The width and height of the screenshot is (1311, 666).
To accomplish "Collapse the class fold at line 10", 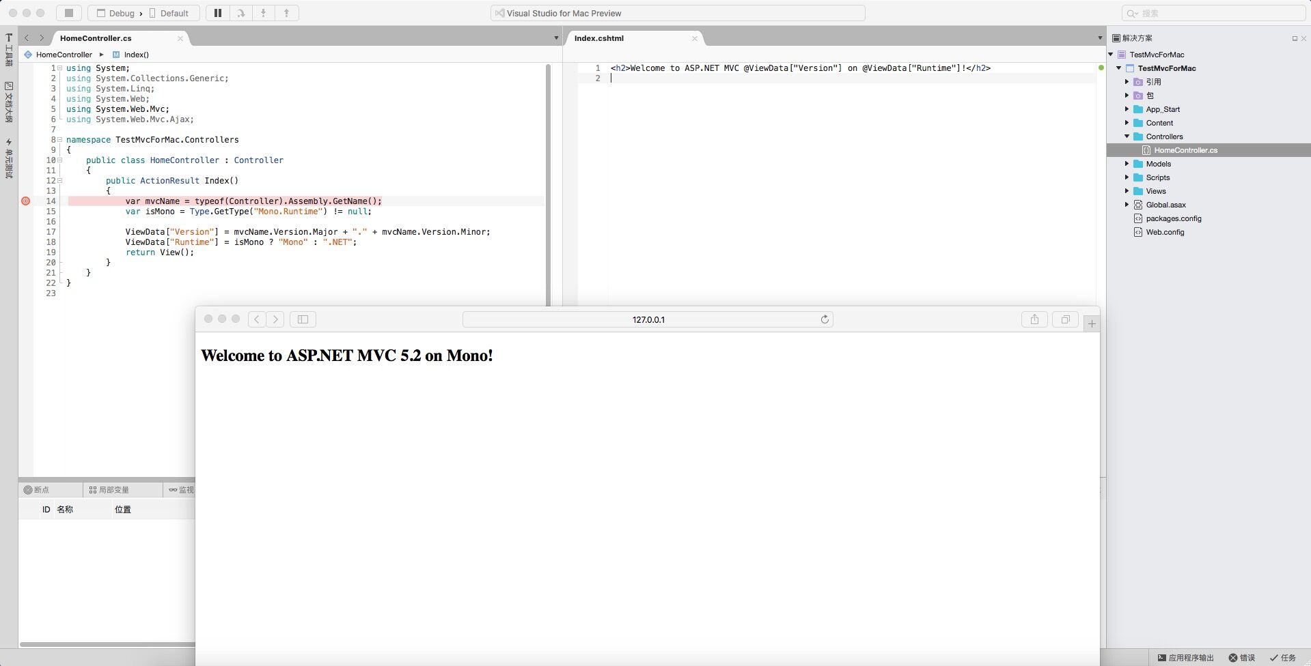I will [x=60, y=160].
